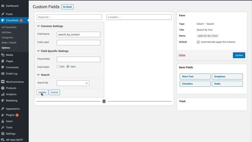Screen dimensions: 252x142
Task: Click the Plugins plug icon
Action: pos(3,115)
